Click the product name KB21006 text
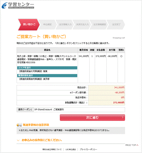This screenshot has height=153, width=142. coord(47,59)
